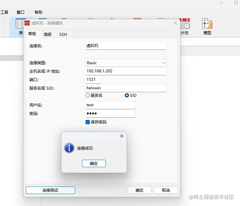Click the 密码 password field
This screenshot has width=240, height=206.
point(110,113)
